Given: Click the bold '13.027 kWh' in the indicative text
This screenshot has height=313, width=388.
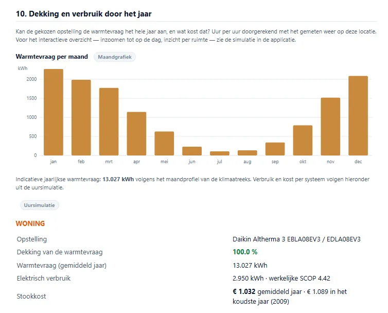Looking at the screenshot, I should click(x=118, y=179).
